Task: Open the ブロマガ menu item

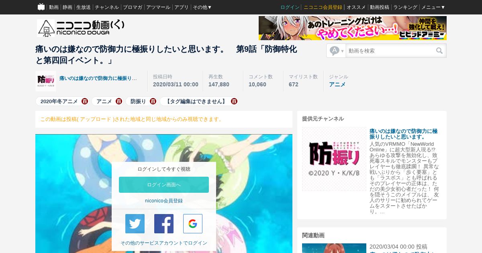Action: [133, 7]
